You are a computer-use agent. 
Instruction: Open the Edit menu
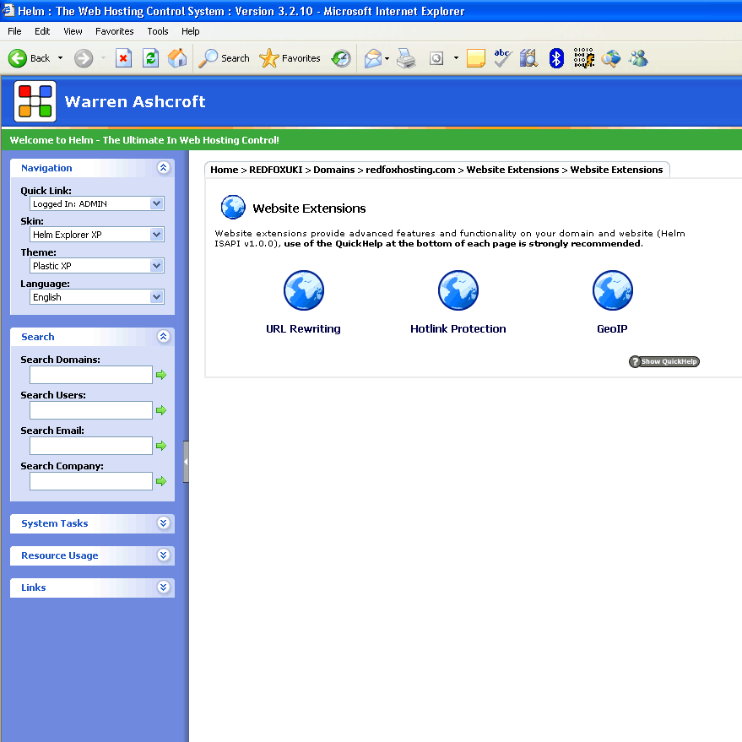click(42, 31)
